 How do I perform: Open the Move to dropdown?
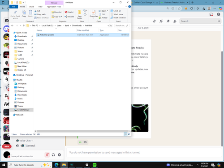[x=57, y=12]
